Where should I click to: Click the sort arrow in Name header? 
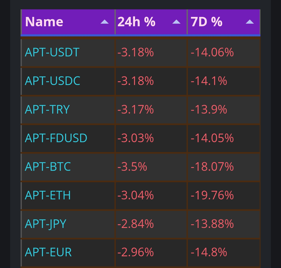pos(105,22)
